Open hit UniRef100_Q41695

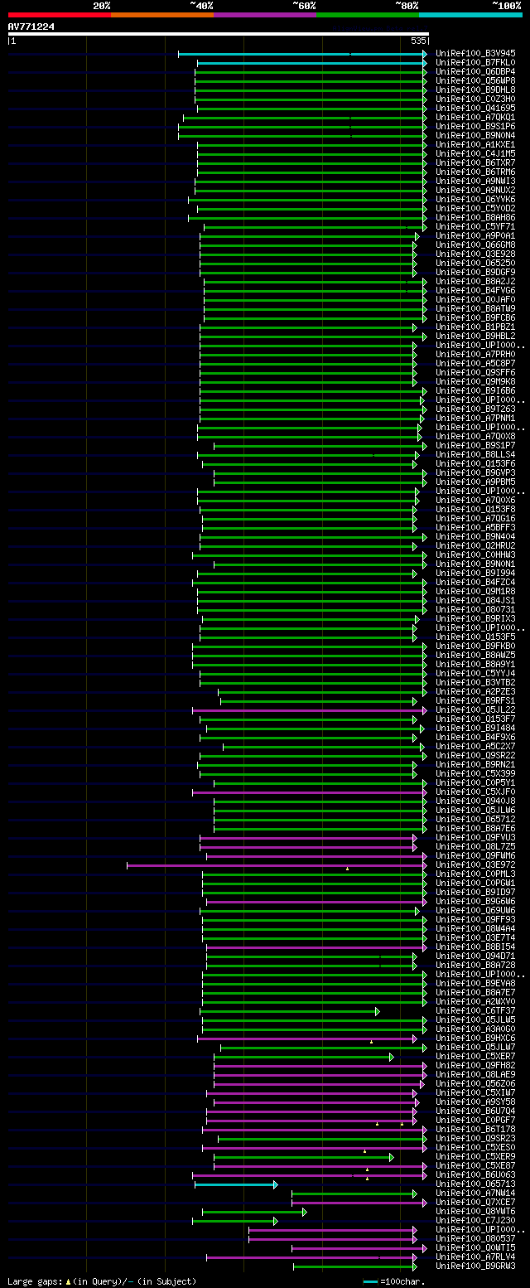(x=475, y=108)
